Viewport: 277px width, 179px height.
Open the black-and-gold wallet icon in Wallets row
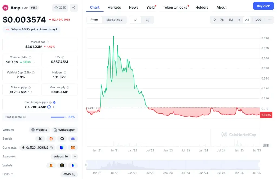click(x=62, y=165)
